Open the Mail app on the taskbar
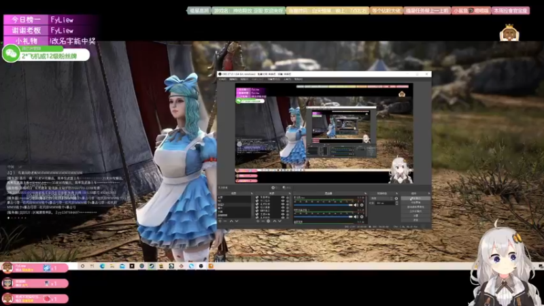Viewport: 544px width, 306px height. [x=122, y=266]
